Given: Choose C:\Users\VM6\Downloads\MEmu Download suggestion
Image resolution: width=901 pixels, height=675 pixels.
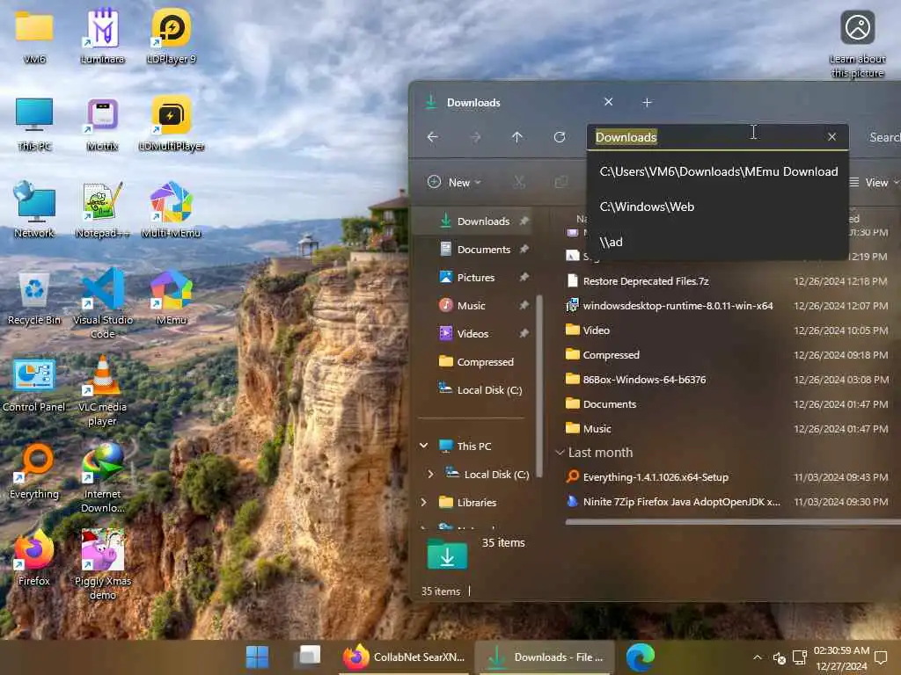Looking at the screenshot, I should [718, 171].
